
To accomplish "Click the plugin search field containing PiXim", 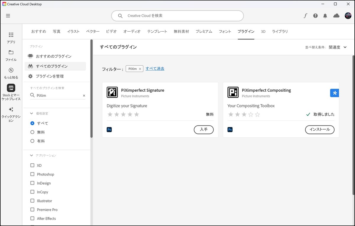I will 58,96.
